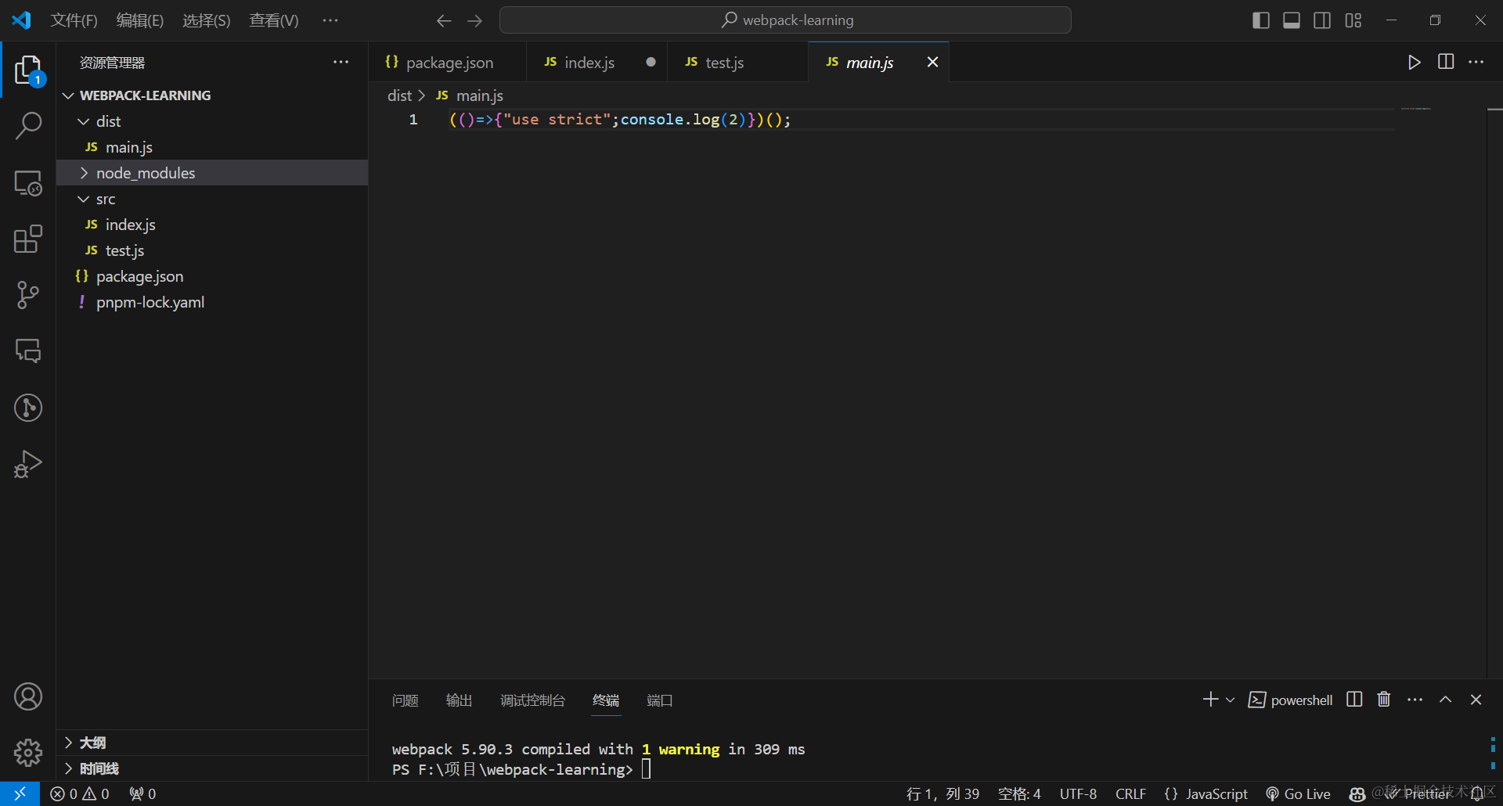Image resolution: width=1503 pixels, height=806 pixels.
Task: Change the CRLF end of line sequence
Action: click(1130, 793)
